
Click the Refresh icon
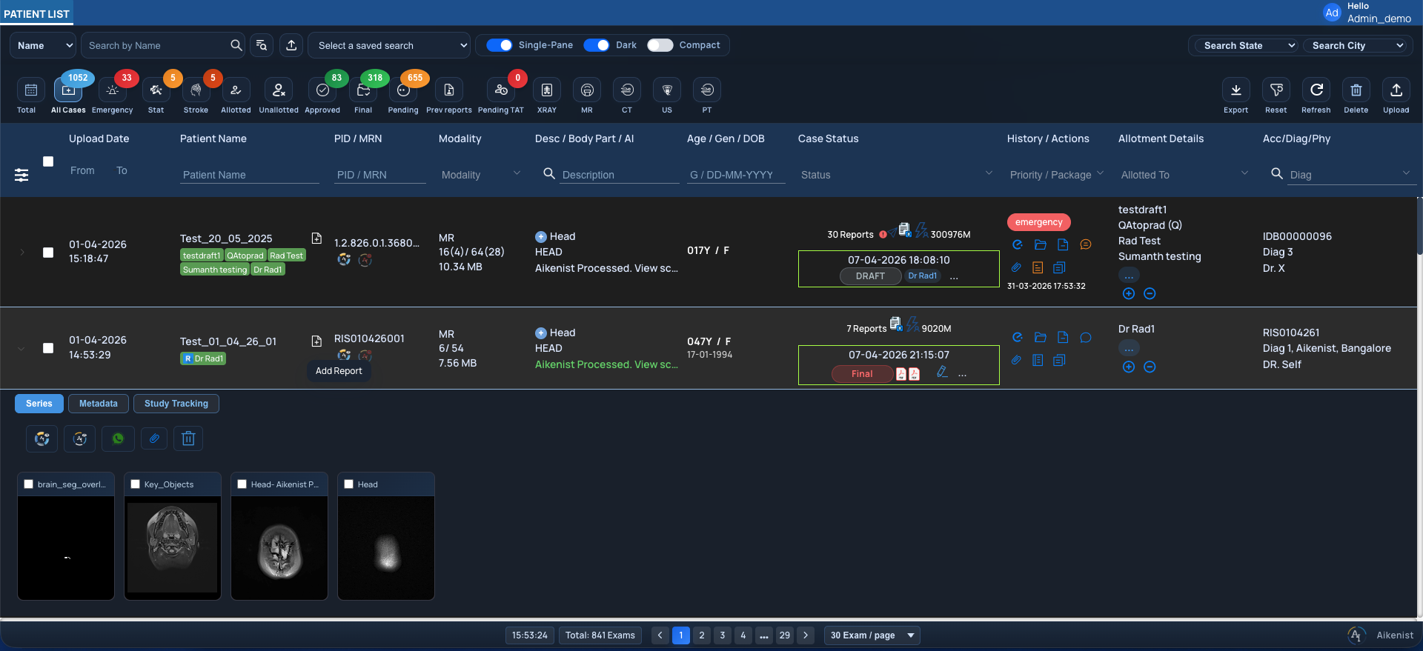pos(1316,90)
